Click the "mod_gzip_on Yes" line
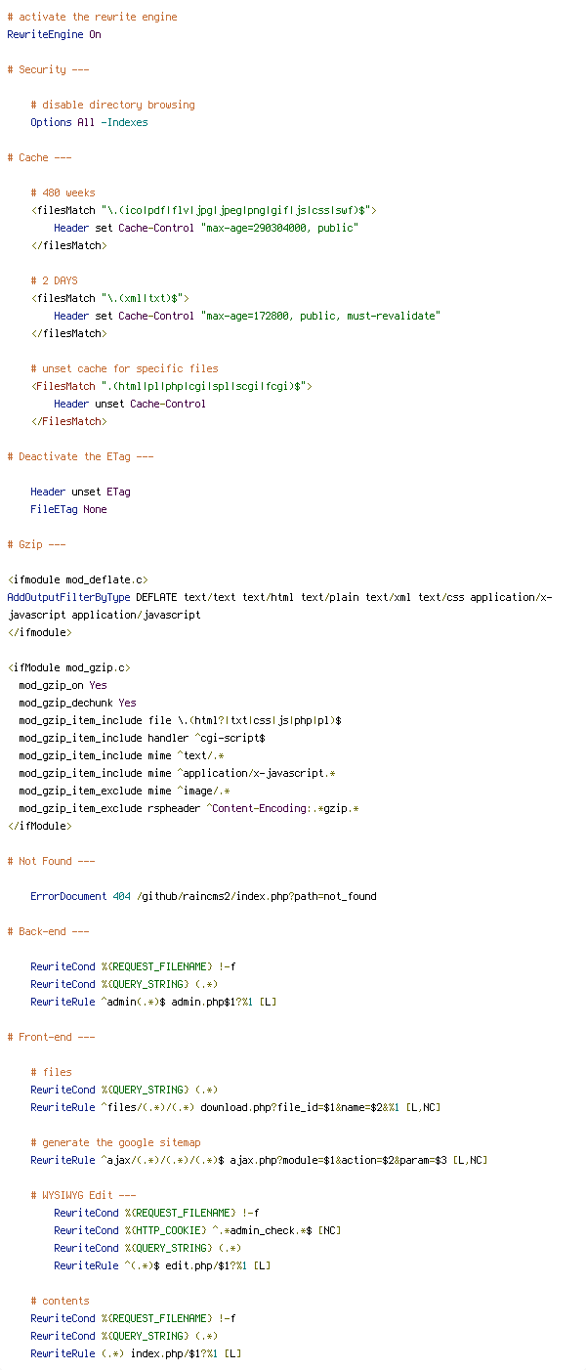The height and width of the screenshot is (1370, 586). click(x=63, y=685)
